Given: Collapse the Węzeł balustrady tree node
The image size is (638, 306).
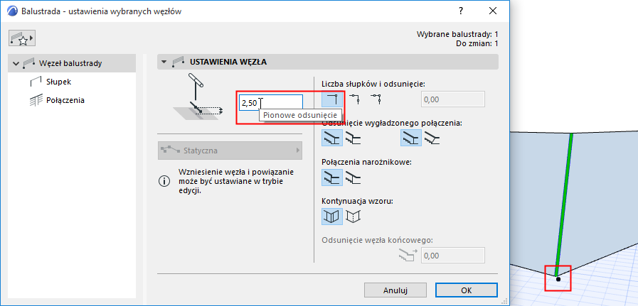Looking at the screenshot, I should pos(16,63).
